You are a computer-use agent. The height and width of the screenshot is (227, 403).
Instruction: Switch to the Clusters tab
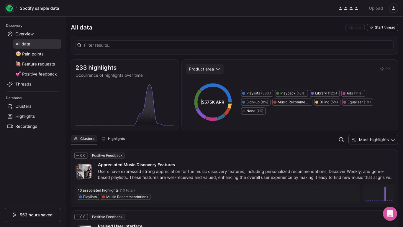pyautogui.click(x=84, y=139)
